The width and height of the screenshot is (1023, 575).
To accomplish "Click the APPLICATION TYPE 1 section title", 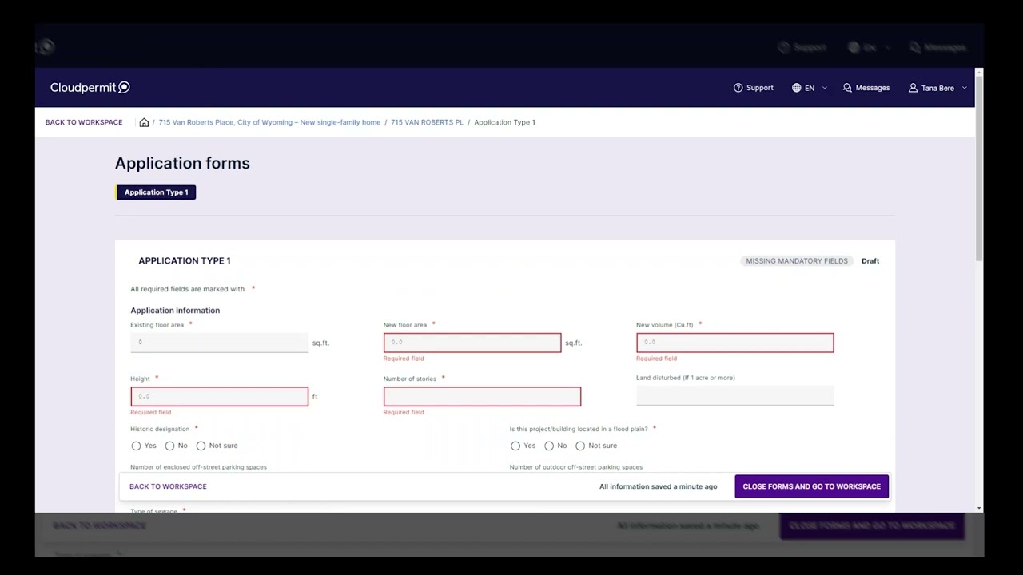I will pyautogui.click(x=185, y=261).
